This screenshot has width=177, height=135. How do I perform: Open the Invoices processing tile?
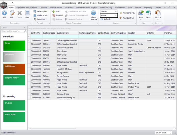coord(14,105)
